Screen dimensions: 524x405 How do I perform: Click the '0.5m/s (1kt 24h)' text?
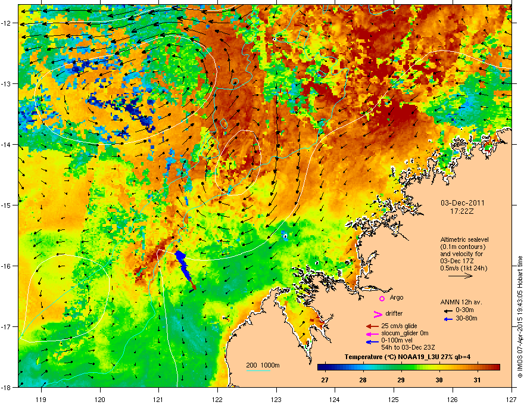pyautogui.click(x=463, y=268)
